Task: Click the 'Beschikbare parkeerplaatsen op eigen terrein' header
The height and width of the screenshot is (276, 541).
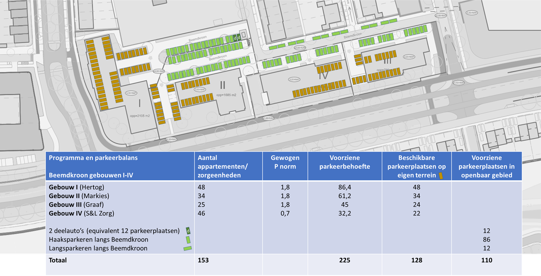Action: [x=417, y=167]
